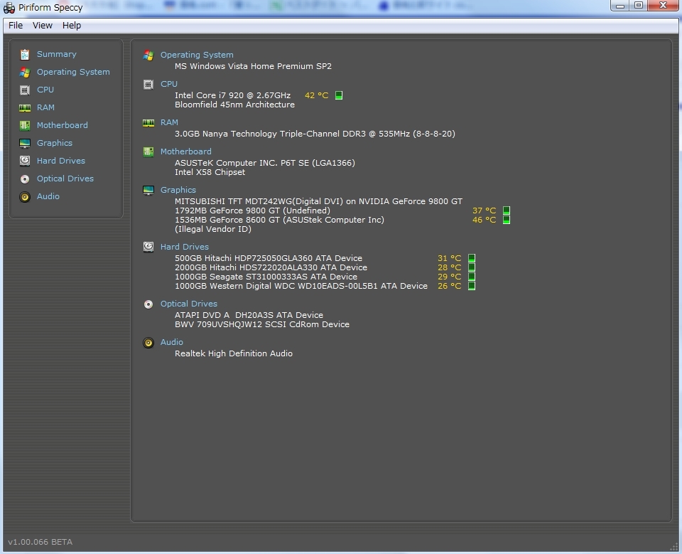
Task: Click monitor icon beside Graphics heading in main panel
Action: pyautogui.click(x=148, y=191)
